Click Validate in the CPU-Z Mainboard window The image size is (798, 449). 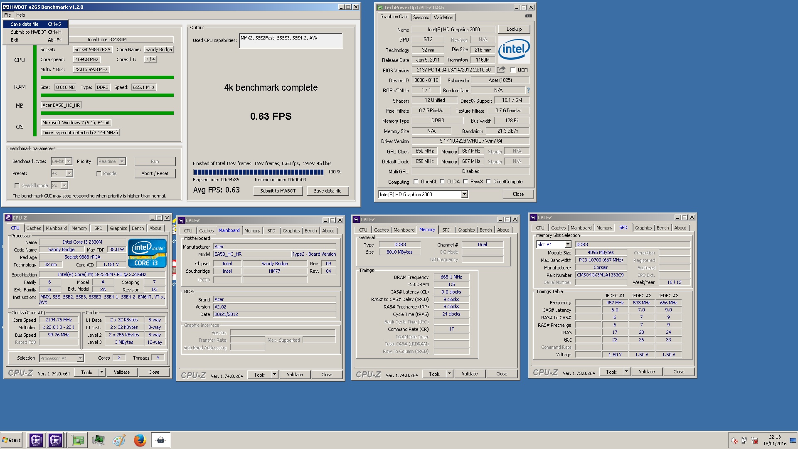295,375
